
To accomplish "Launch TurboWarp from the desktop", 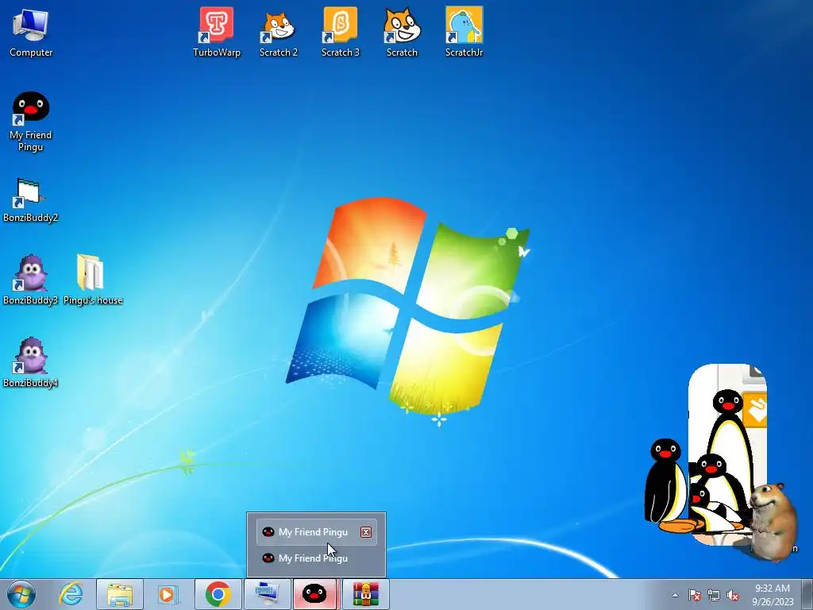I will [216, 33].
